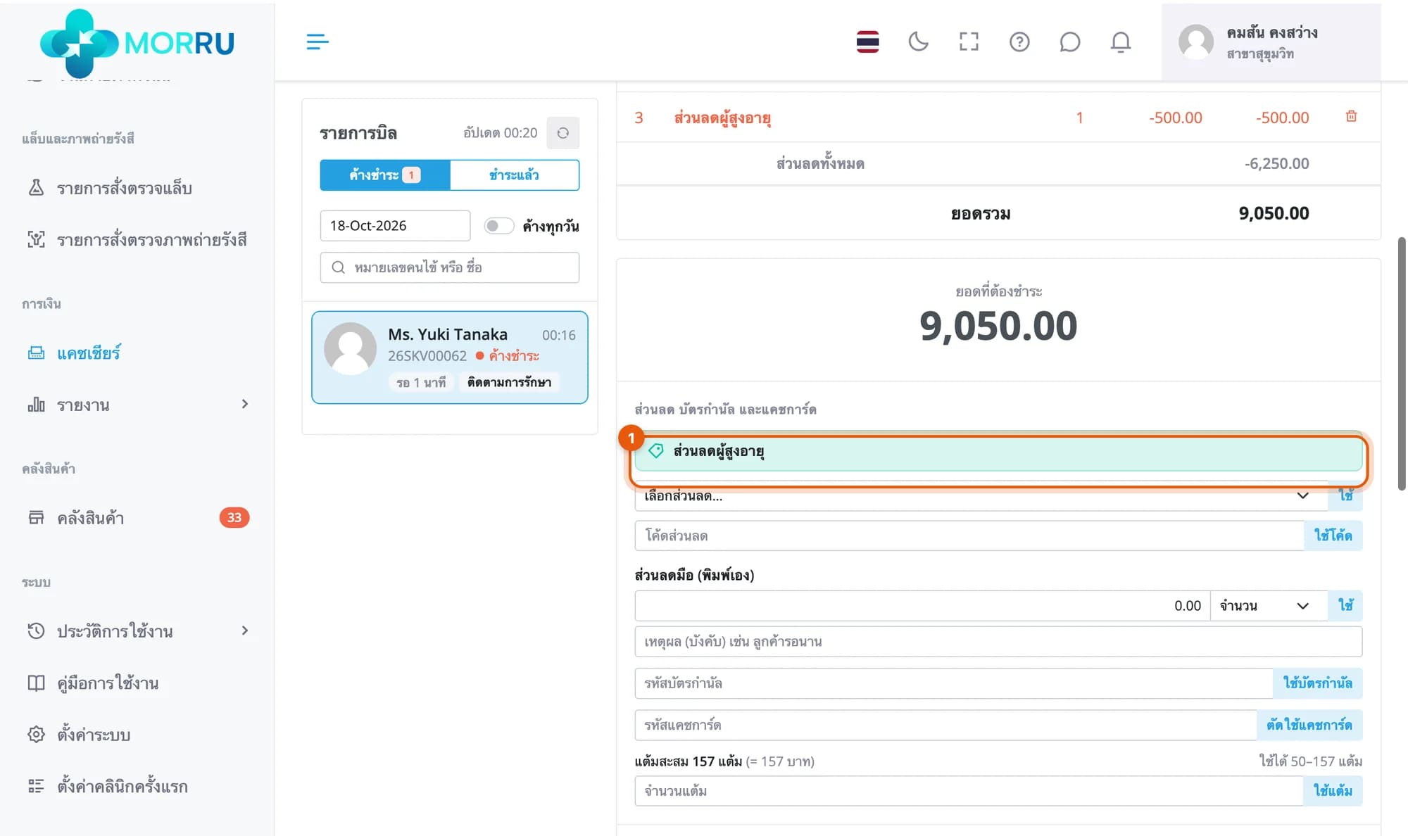
Task: Select the ชำระแล้ว tab
Action: 515,175
